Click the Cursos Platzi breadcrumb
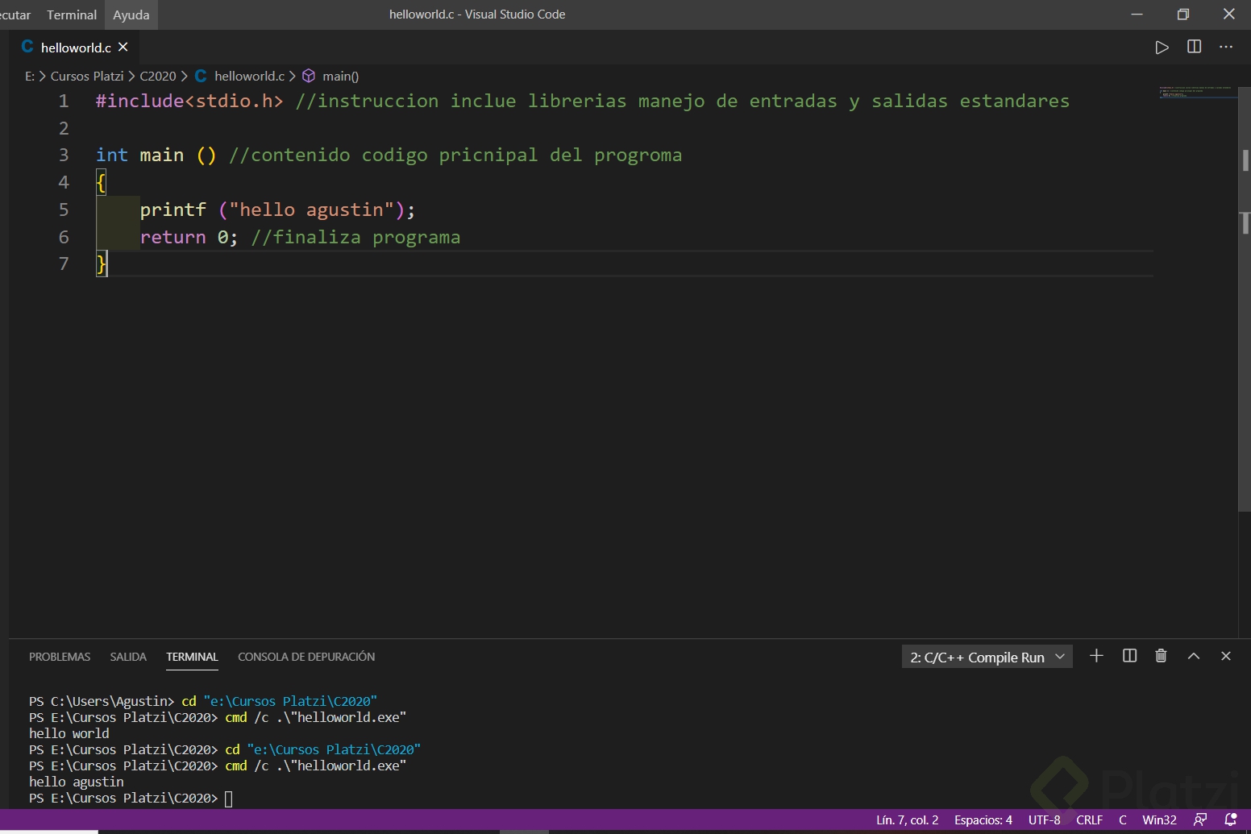The height and width of the screenshot is (834, 1251). [87, 76]
